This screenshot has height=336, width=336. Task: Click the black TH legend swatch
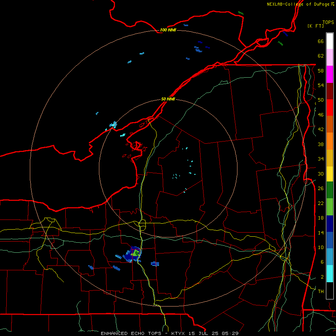tap(330, 290)
